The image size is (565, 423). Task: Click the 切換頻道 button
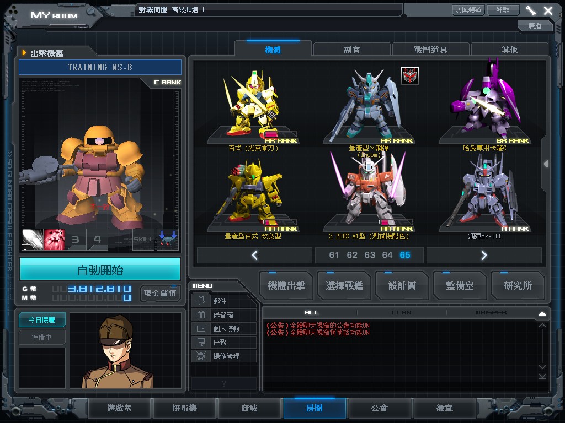click(x=468, y=10)
